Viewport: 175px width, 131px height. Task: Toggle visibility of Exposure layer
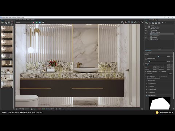146,31
